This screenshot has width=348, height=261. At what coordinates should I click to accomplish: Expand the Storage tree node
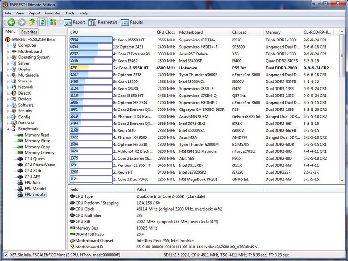(x=8, y=82)
